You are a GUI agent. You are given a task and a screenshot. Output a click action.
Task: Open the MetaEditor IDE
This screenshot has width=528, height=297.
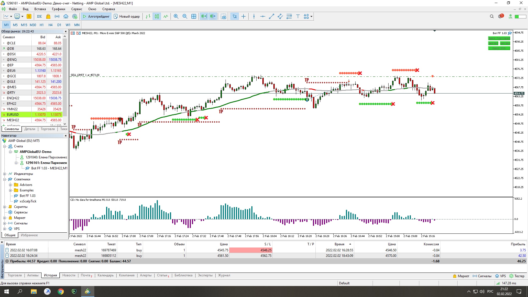tap(39, 16)
